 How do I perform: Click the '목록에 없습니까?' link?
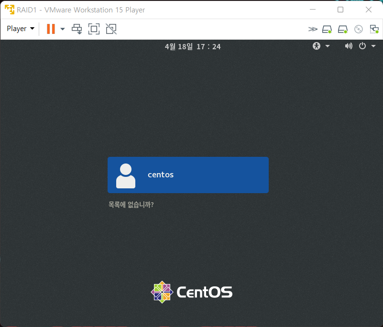click(131, 205)
